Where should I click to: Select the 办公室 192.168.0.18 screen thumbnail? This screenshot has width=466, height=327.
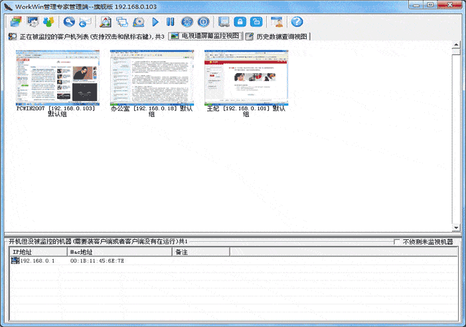coord(152,78)
